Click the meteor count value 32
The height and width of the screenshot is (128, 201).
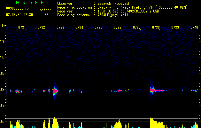[x=46, y=15]
